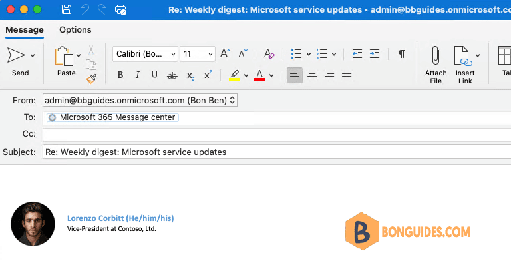
Task: Activate the Format Painter brush
Action: tap(91, 79)
